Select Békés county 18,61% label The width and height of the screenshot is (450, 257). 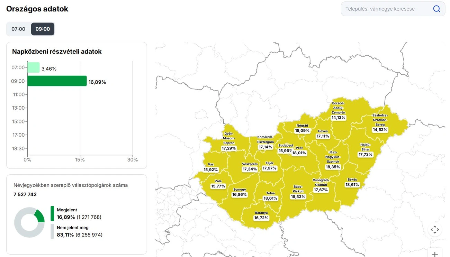pyautogui.click(x=352, y=185)
